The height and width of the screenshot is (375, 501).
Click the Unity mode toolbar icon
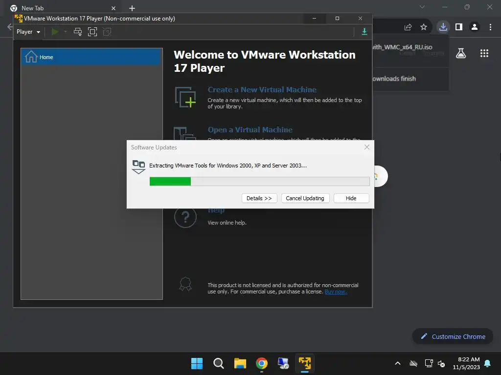tap(107, 32)
